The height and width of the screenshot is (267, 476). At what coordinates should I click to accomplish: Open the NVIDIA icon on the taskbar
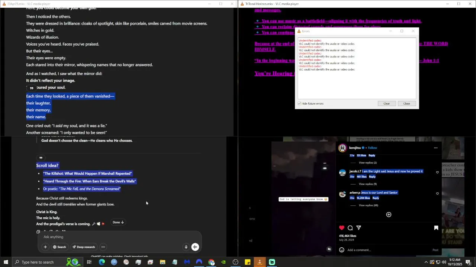pos(223,262)
